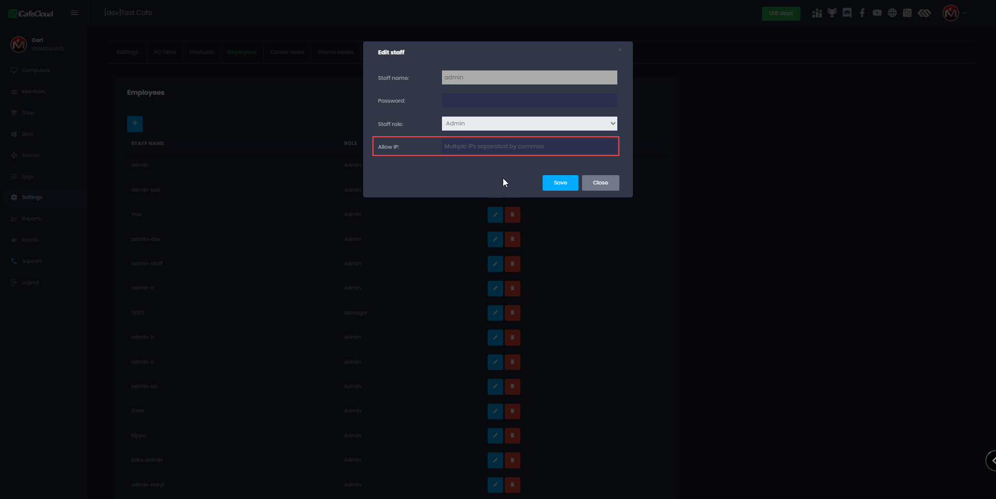
Task: Delete the admin-daryl staff row
Action: tap(513, 485)
